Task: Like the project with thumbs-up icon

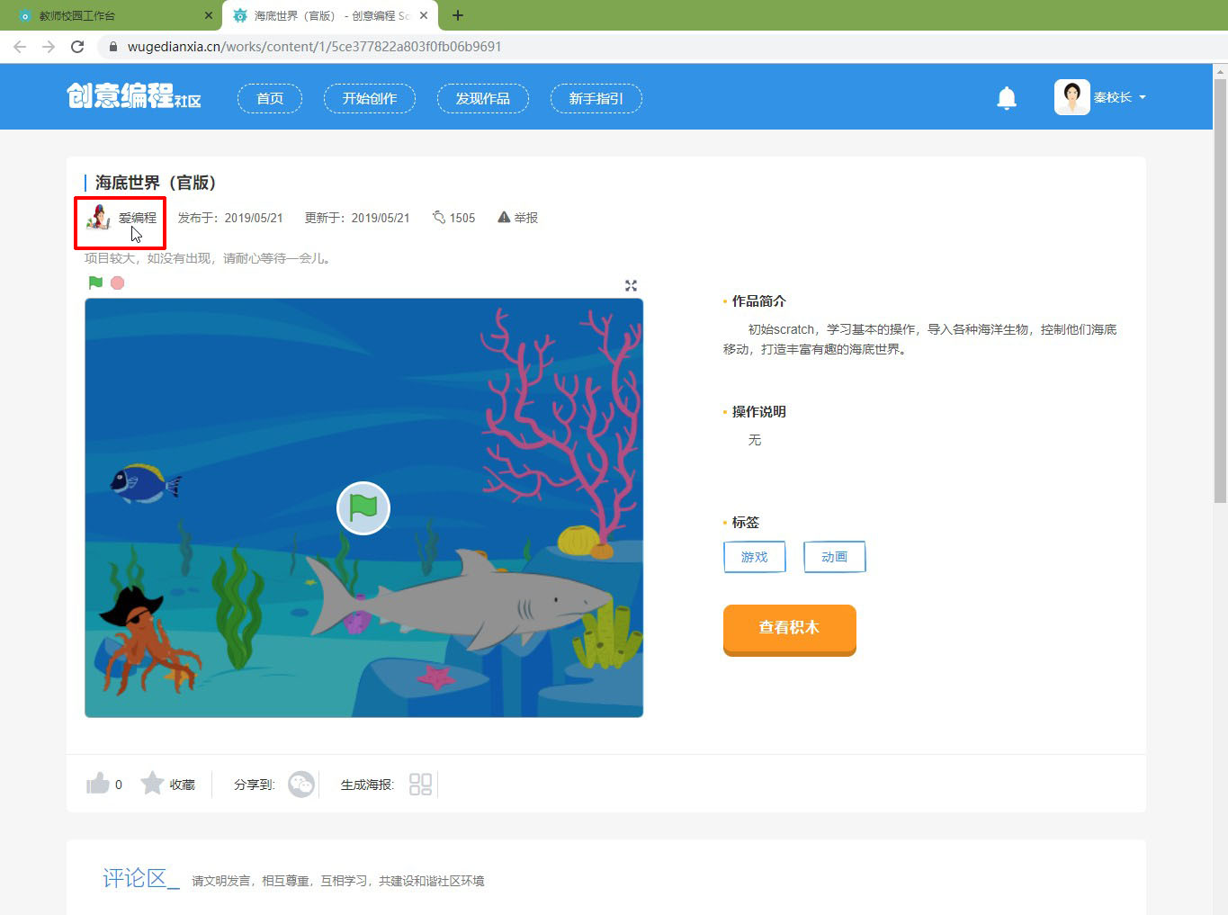Action: pos(97,784)
